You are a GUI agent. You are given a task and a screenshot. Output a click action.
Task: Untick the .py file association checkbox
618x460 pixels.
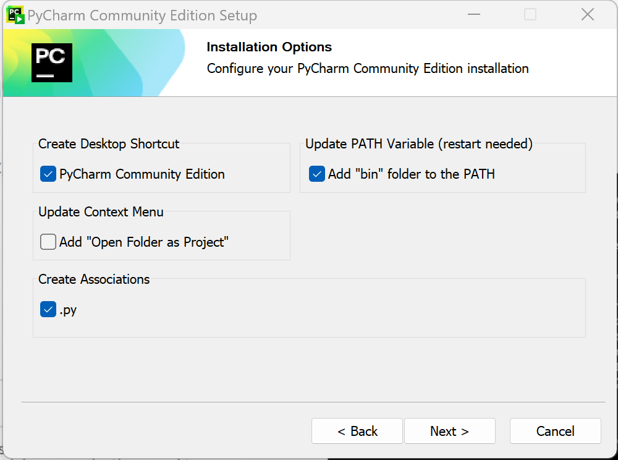pos(48,310)
